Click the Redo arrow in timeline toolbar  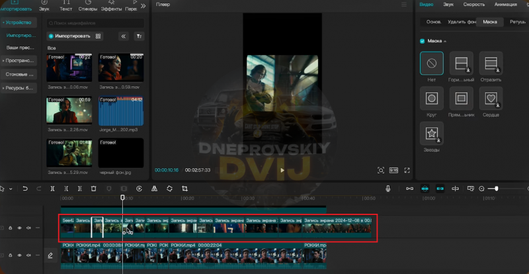[x=38, y=189]
